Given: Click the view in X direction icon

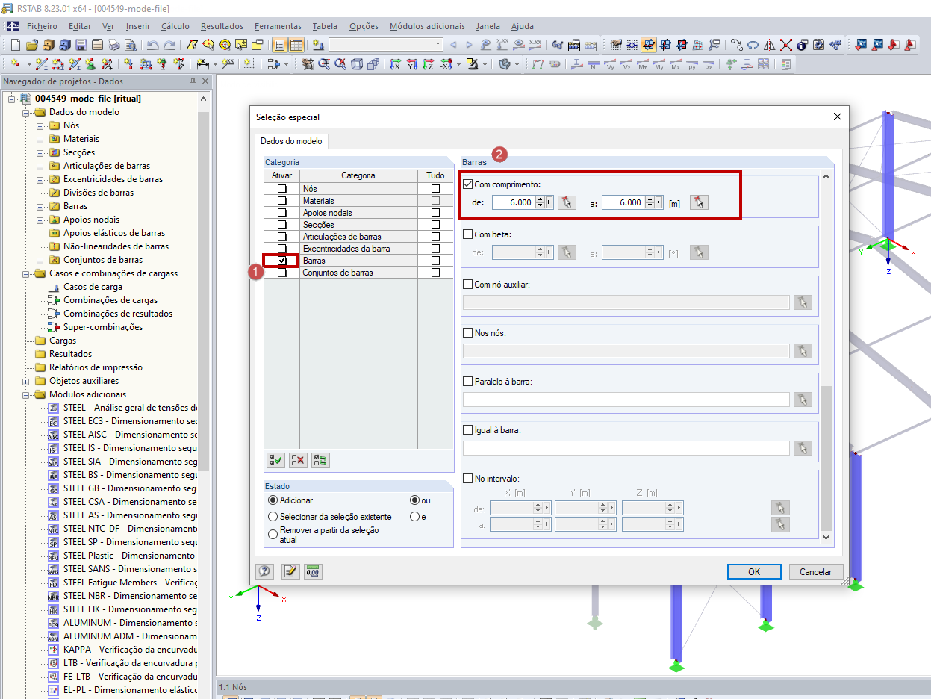Looking at the screenshot, I should point(394,64).
